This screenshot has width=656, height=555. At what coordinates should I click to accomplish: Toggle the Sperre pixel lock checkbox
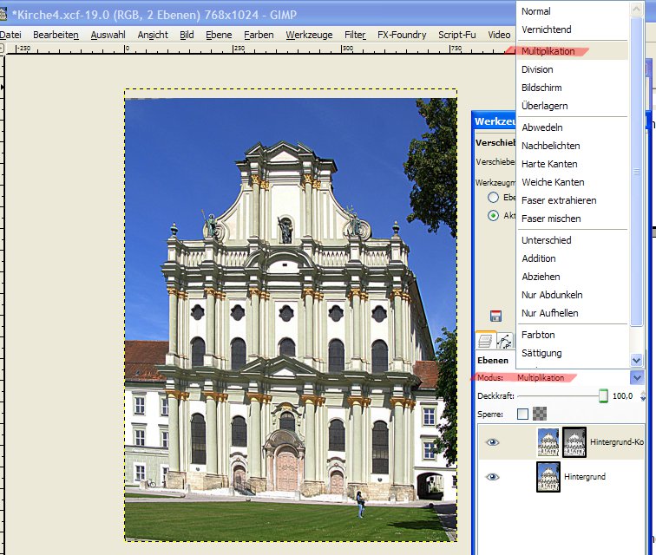click(522, 414)
